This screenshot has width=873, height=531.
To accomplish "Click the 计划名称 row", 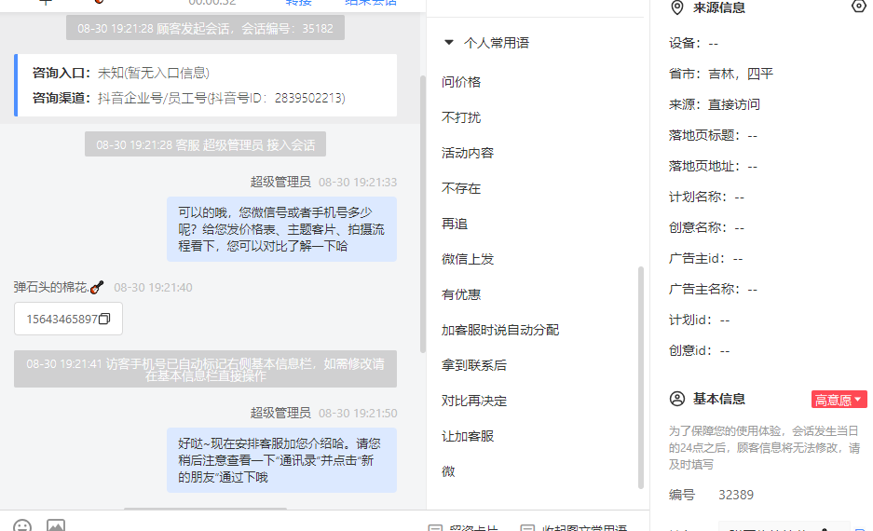I will tap(706, 197).
